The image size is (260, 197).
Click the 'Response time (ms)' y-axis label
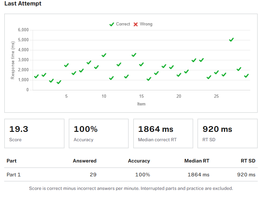tap(13, 60)
